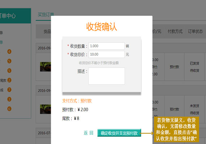The height and width of the screenshot is (144, 206).
Task: Click the 尾款：¥8 text
Action: 71,119
